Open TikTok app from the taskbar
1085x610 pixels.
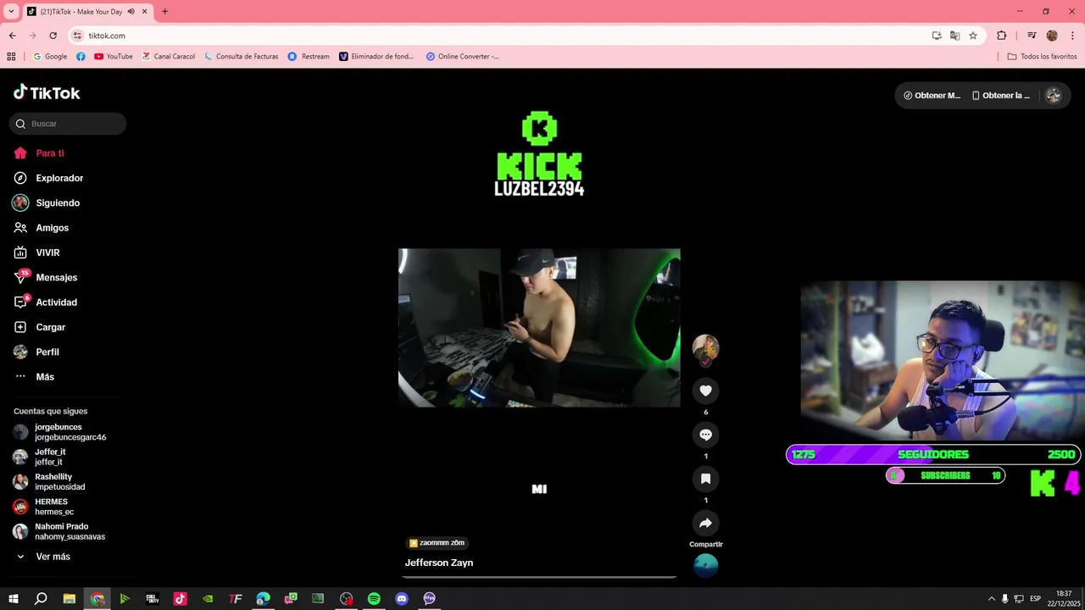tap(180, 598)
